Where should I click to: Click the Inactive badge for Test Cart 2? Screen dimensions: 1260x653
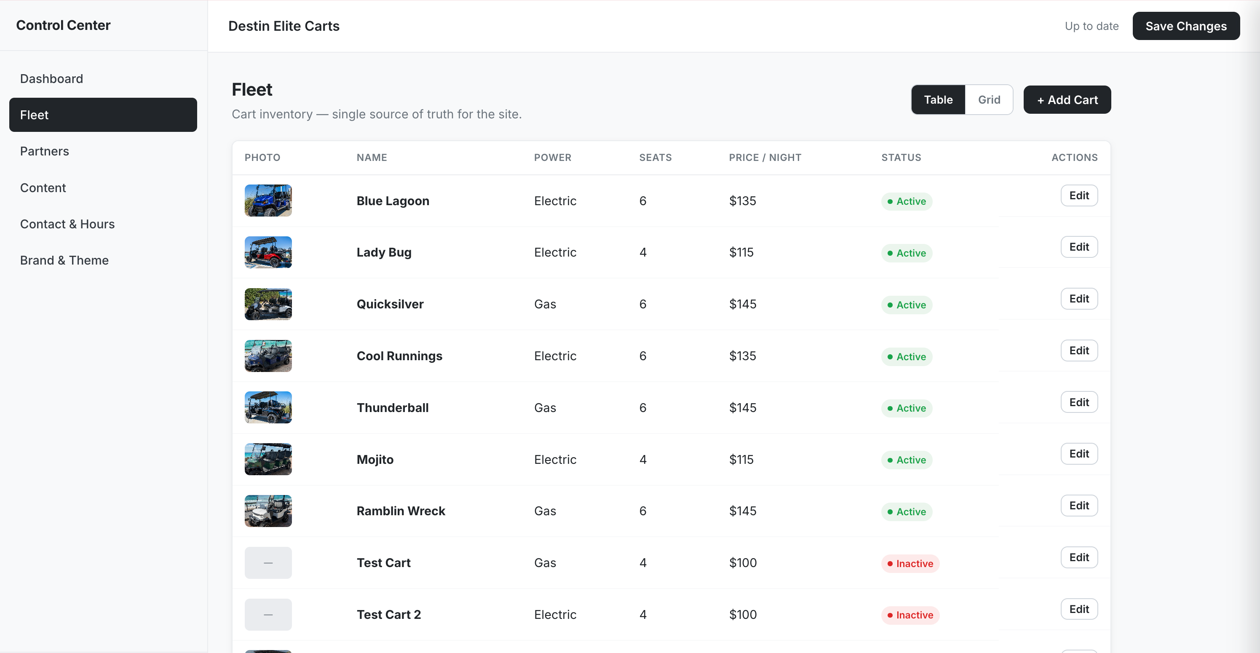910,616
